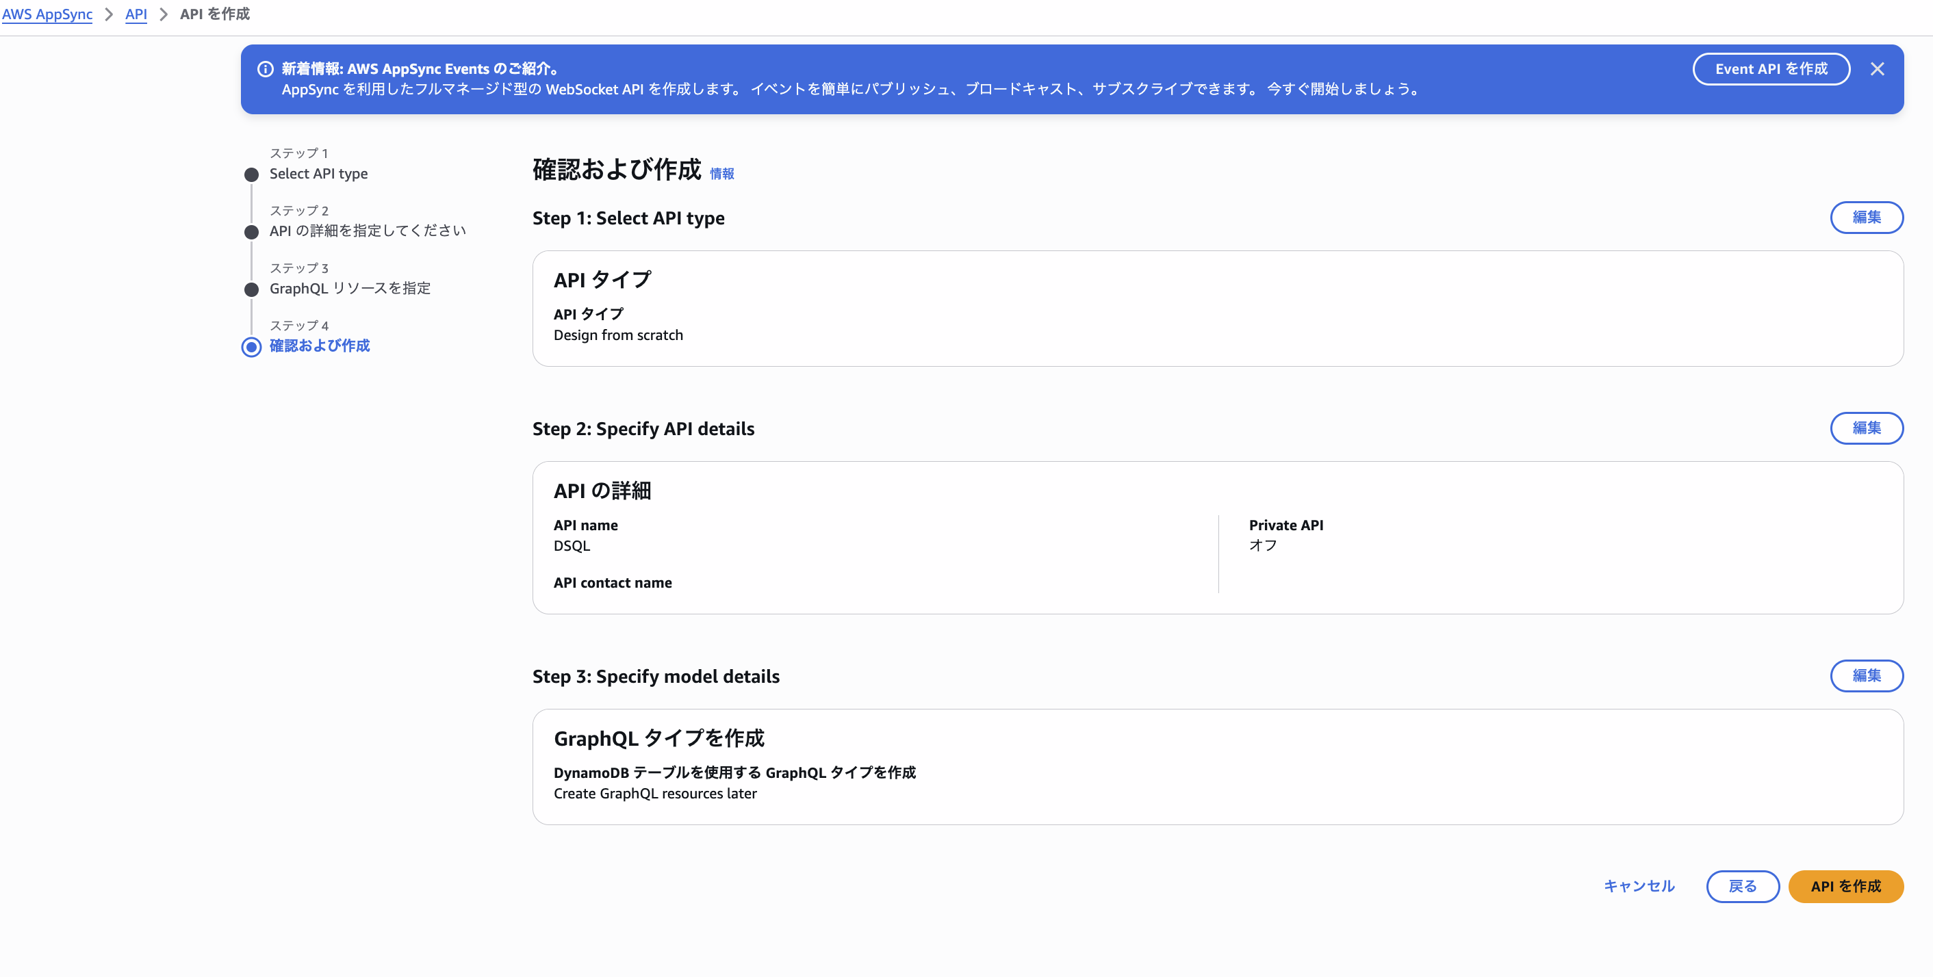Edit Step 2 Specify API details section
Image resolution: width=1933 pixels, height=977 pixels.
pyautogui.click(x=1866, y=428)
